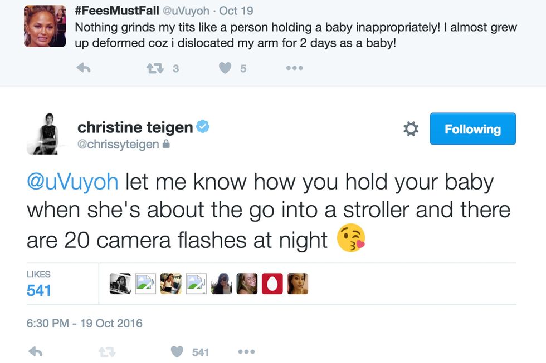The image size is (546, 363).
Task: Like the #FeesMustFall tweet with heart icon
Action: coord(225,68)
